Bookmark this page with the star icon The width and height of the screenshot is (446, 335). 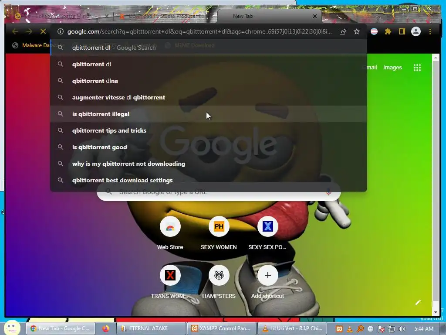point(357,31)
